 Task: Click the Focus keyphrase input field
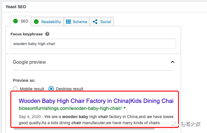tap(93, 44)
